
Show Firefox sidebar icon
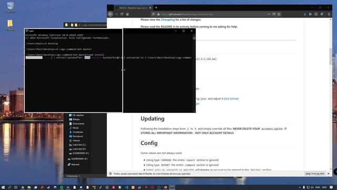(316, 14)
